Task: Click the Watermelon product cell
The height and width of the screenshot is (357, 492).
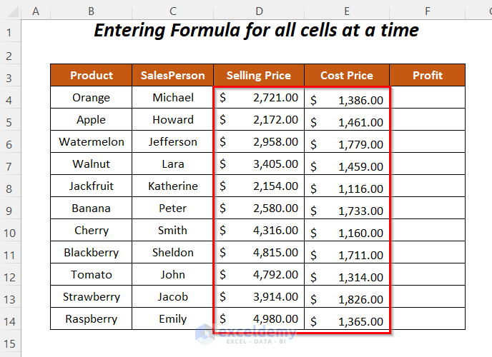Action: click(x=91, y=142)
